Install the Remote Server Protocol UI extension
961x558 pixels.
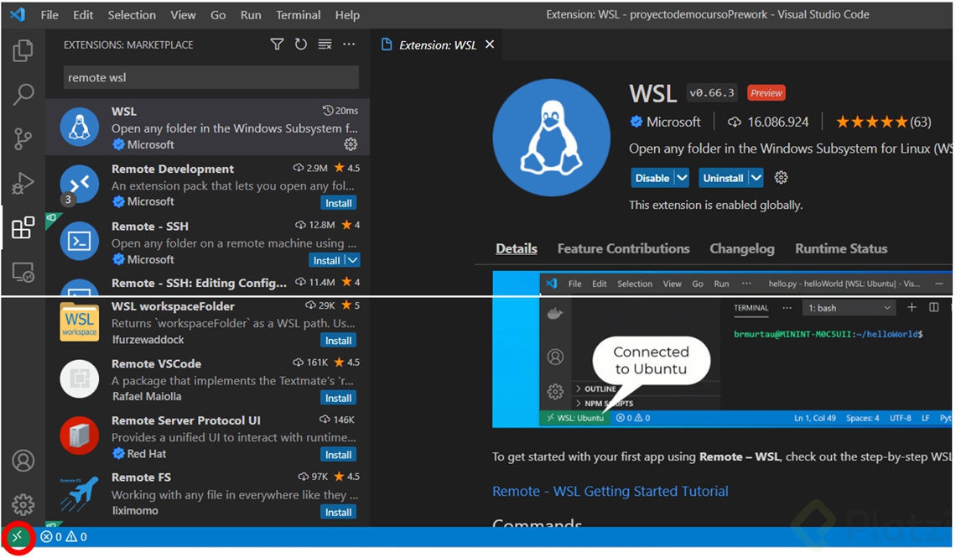coord(338,455)
